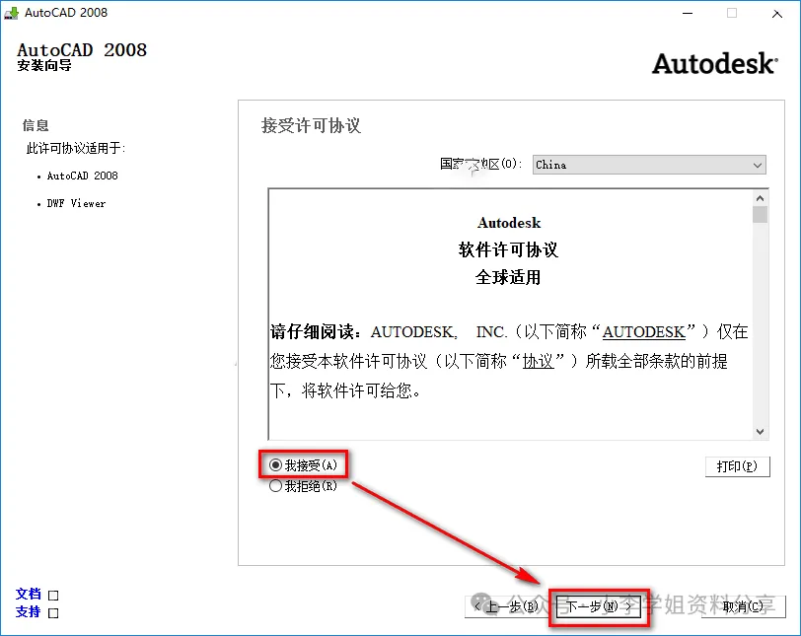Click the square icon beside 文档
Viewport: 801px width, 636px height.
[53, 596]
